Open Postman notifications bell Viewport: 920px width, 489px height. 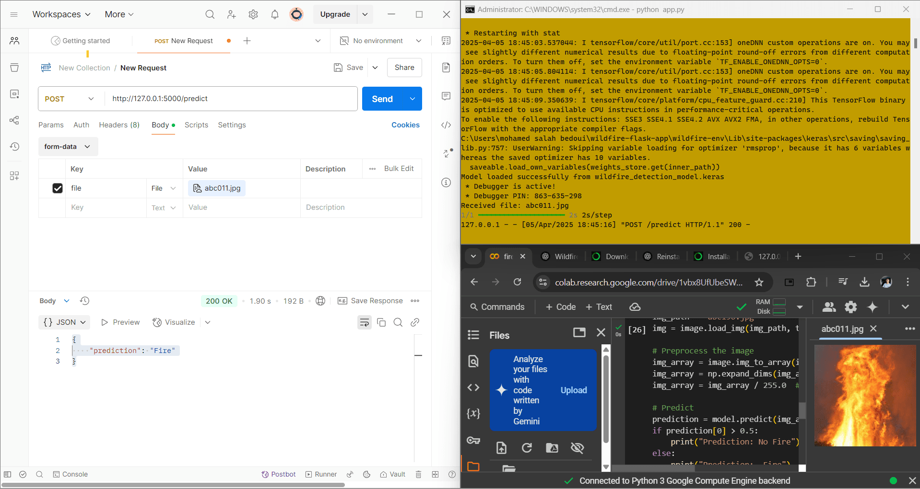pyautogui.click(x=275, y=14)
